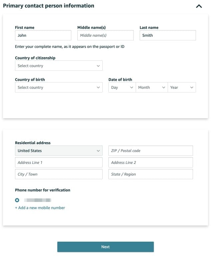Click the State / Region field
Screen dimensions: 211x256
(151, 174)
